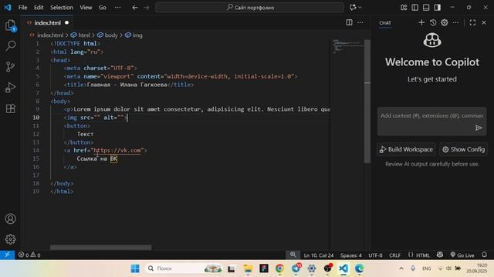Open Copilot menu in title bar
Screen dimensions: 494x277
tap(355, 8)
